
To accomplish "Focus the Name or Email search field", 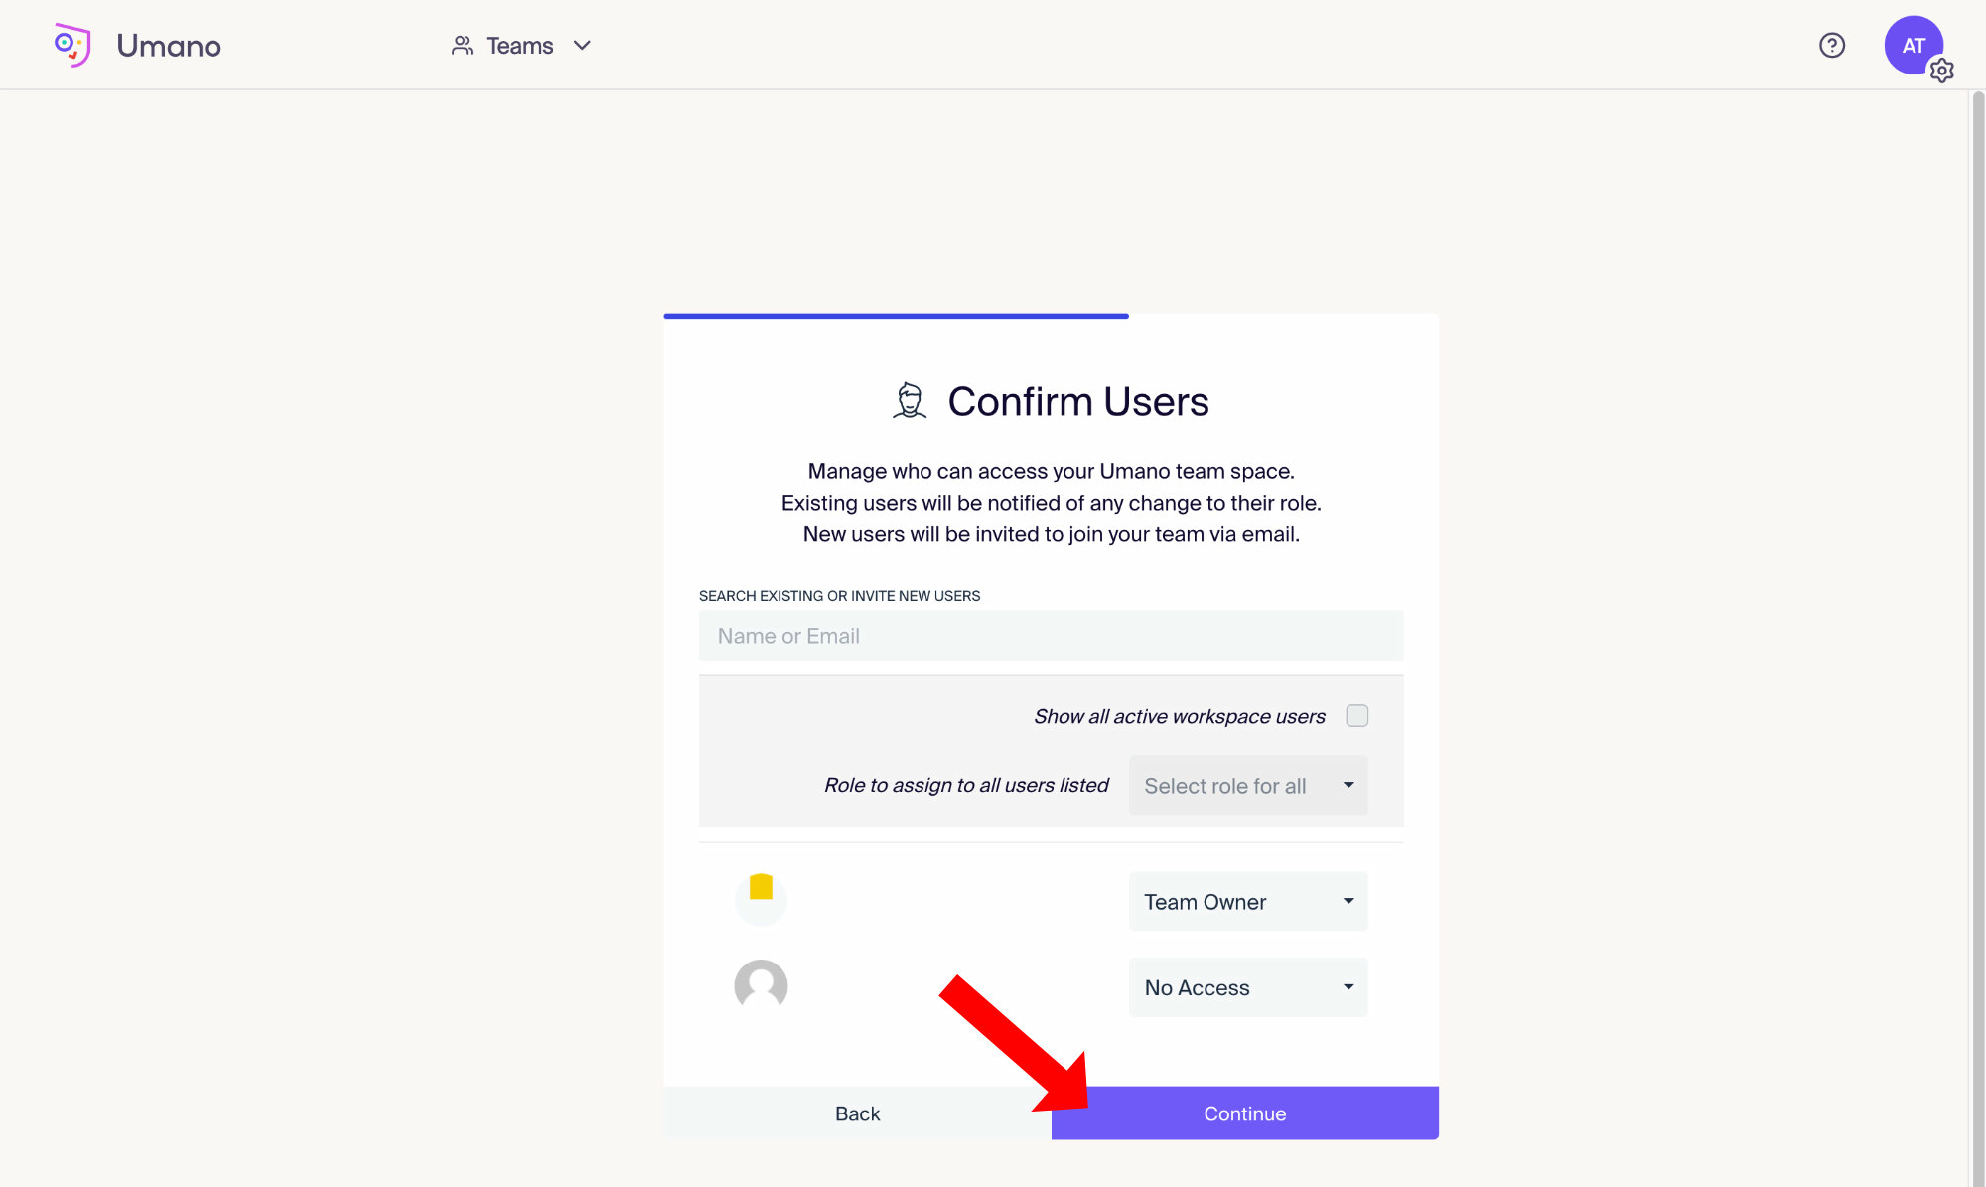I will click(x=1051, y=636).
